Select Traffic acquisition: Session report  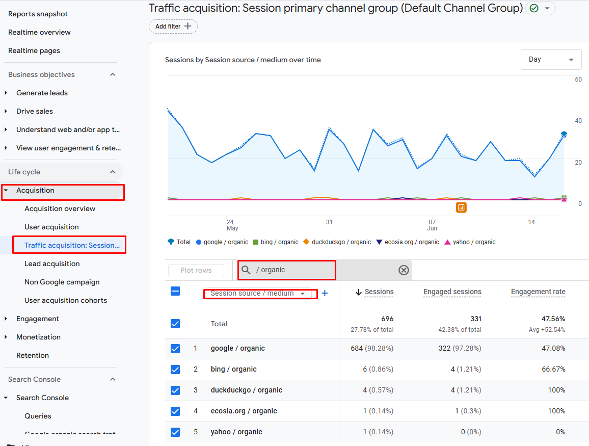coord(72,245)
